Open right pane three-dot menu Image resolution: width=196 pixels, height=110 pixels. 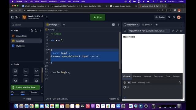click(182, 25)
